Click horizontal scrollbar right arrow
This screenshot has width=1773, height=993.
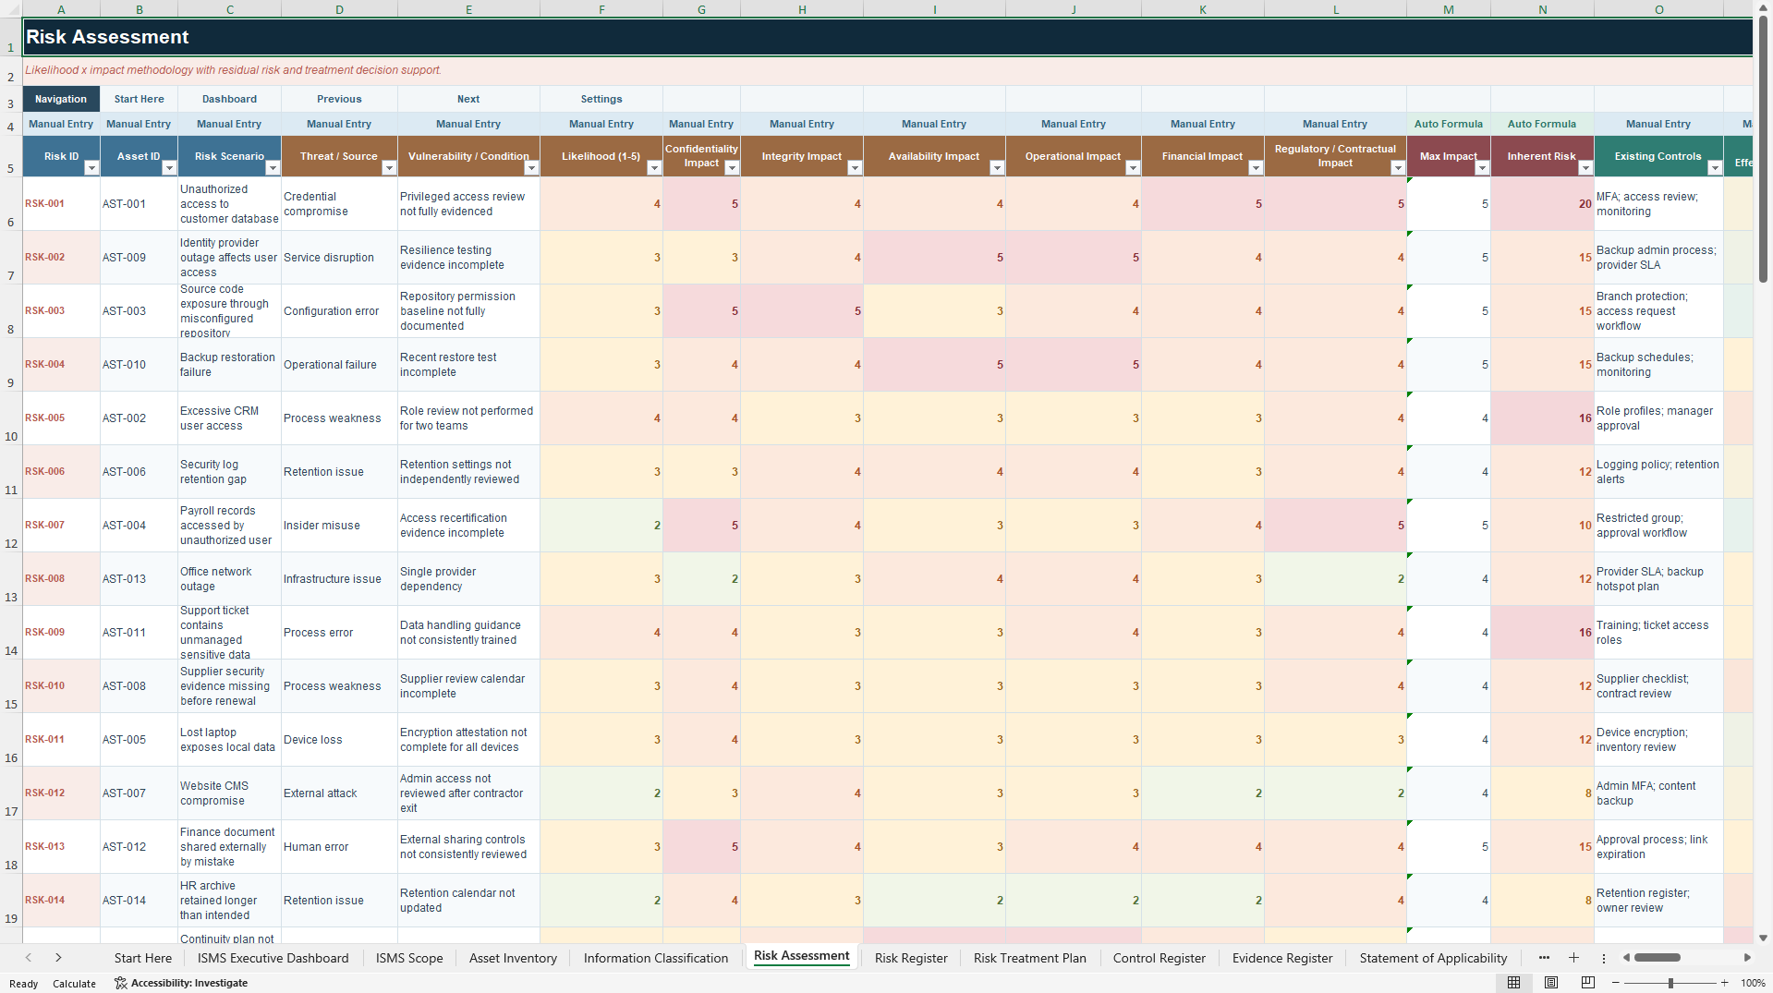tap(1747, 958)
